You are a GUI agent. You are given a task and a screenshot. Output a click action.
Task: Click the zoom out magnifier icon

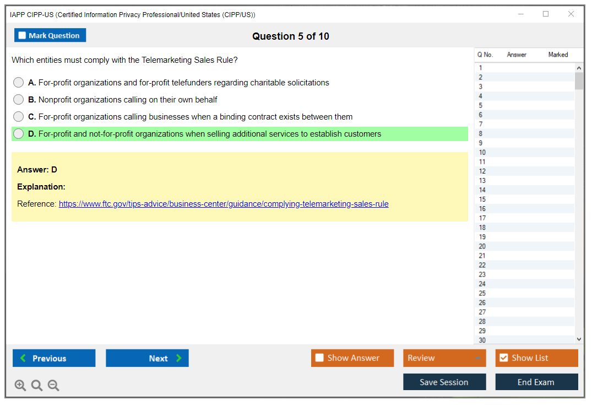click(x=53, y=386)
